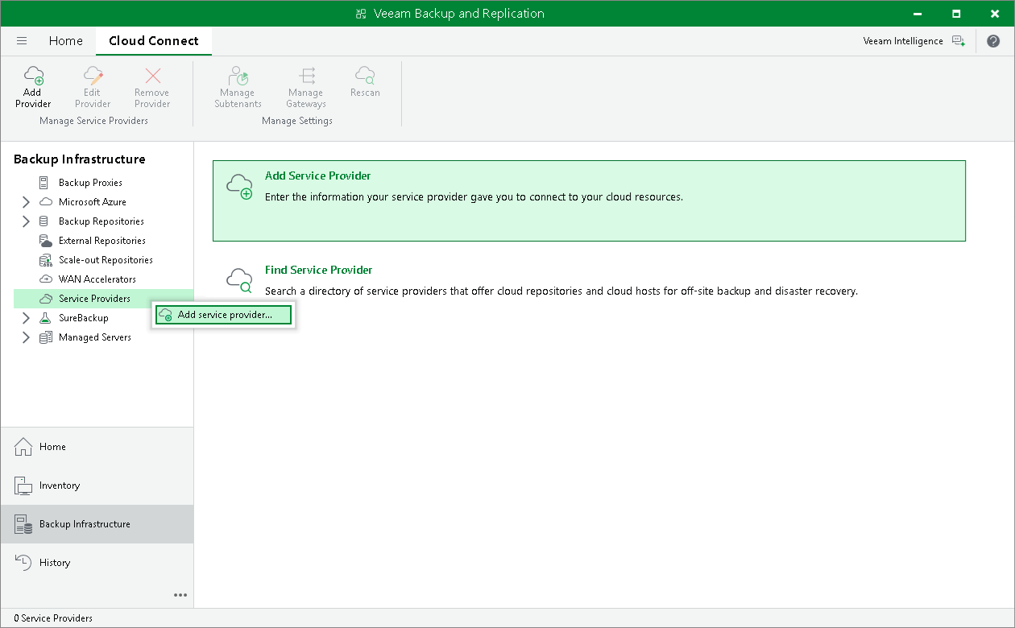
Task: Select Managed Servers in the tree
Action: click(95, 337)
